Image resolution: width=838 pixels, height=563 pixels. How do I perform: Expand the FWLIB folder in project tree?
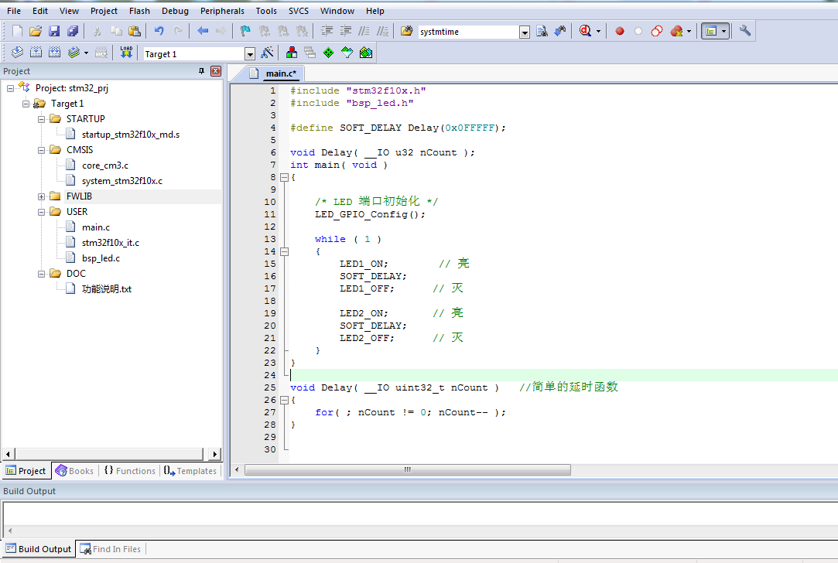[41, 196]
